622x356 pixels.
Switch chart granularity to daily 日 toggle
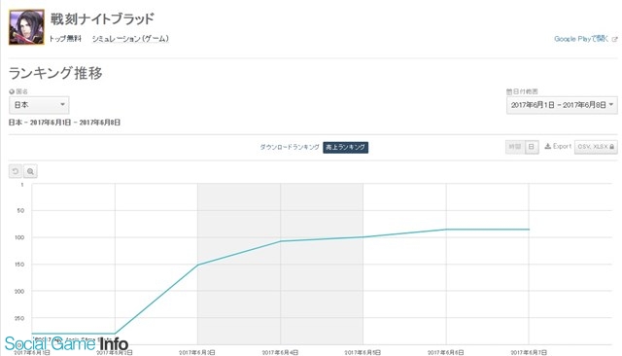[x=532, y=147]
